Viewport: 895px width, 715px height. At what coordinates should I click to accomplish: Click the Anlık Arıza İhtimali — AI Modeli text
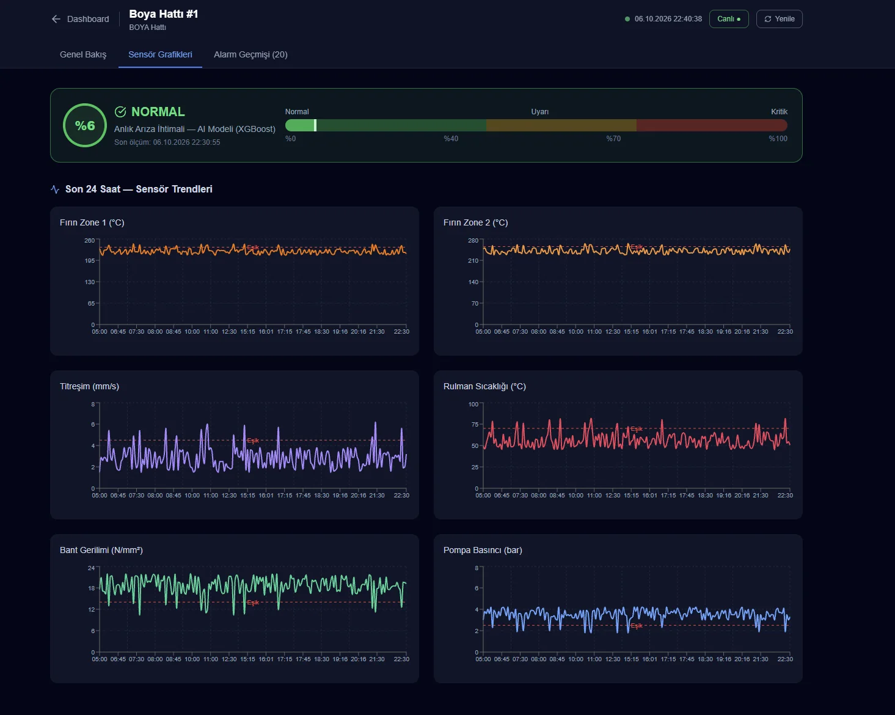(195, 129)
